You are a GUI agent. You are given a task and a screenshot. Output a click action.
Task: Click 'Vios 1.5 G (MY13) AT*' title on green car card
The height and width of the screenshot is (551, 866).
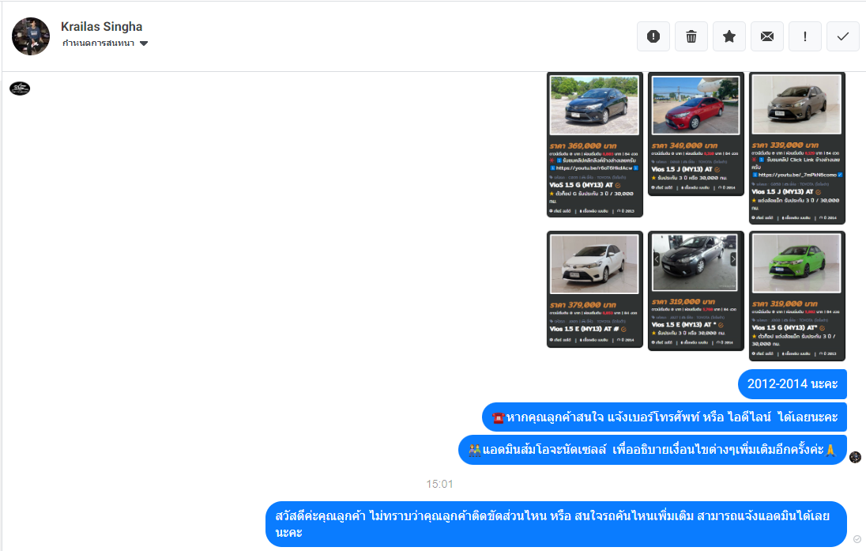785,328
